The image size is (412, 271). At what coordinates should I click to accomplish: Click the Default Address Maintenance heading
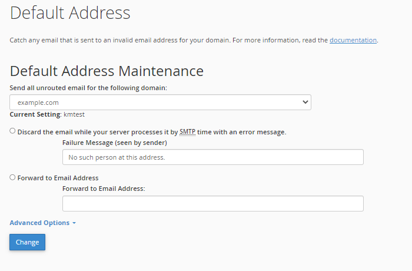pos(107,71)
